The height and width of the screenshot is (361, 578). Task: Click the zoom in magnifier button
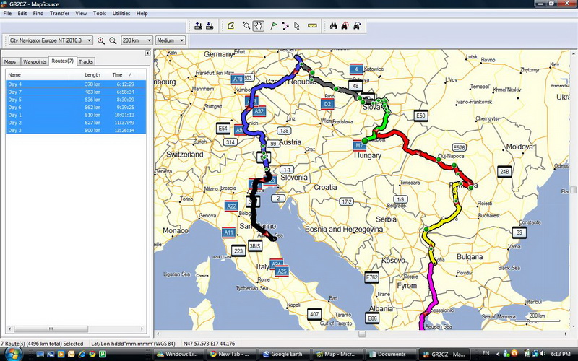tap(101, 41)
